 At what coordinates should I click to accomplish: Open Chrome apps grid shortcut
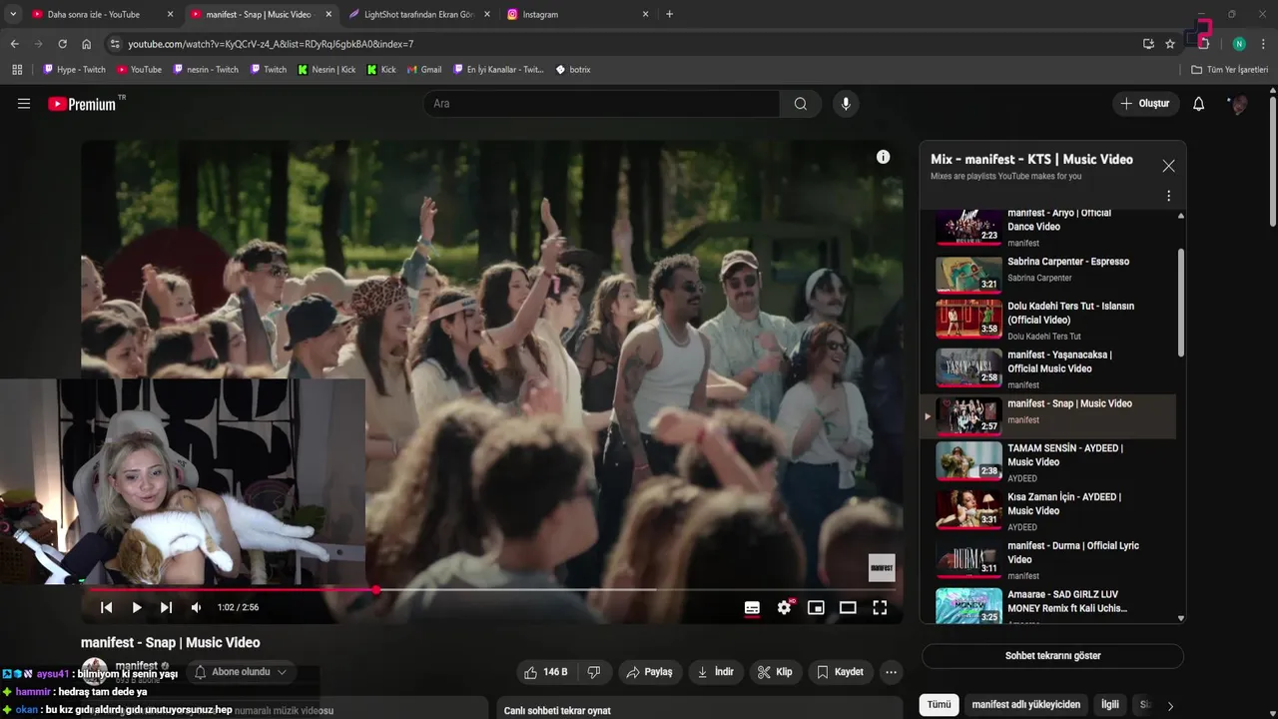coord(17,70)
